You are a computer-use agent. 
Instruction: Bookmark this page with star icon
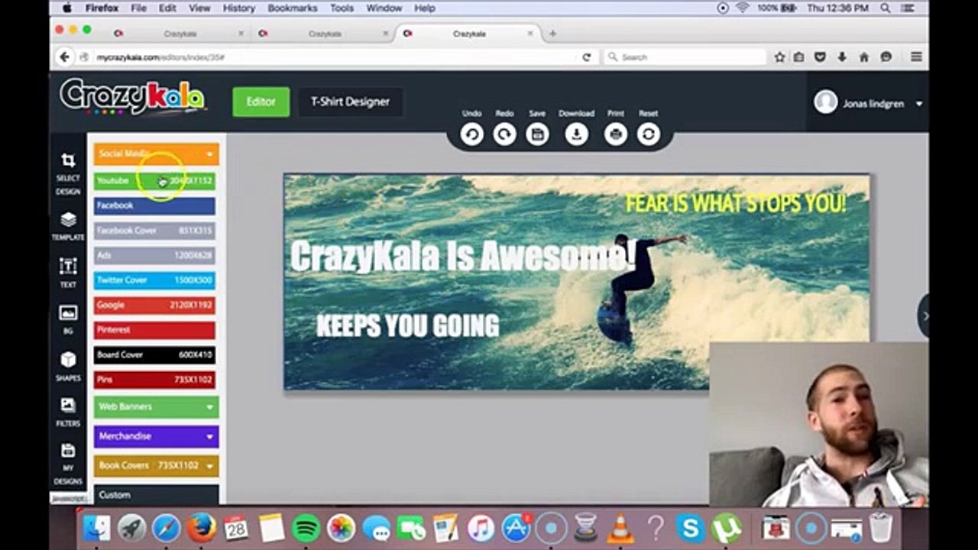click(x=779, y=57)
